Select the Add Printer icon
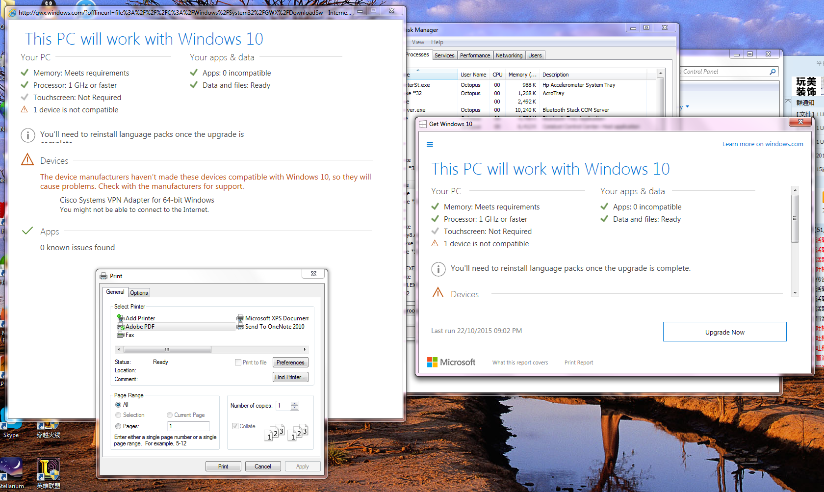This screenshot has width=824, height=492. point(120,318)
